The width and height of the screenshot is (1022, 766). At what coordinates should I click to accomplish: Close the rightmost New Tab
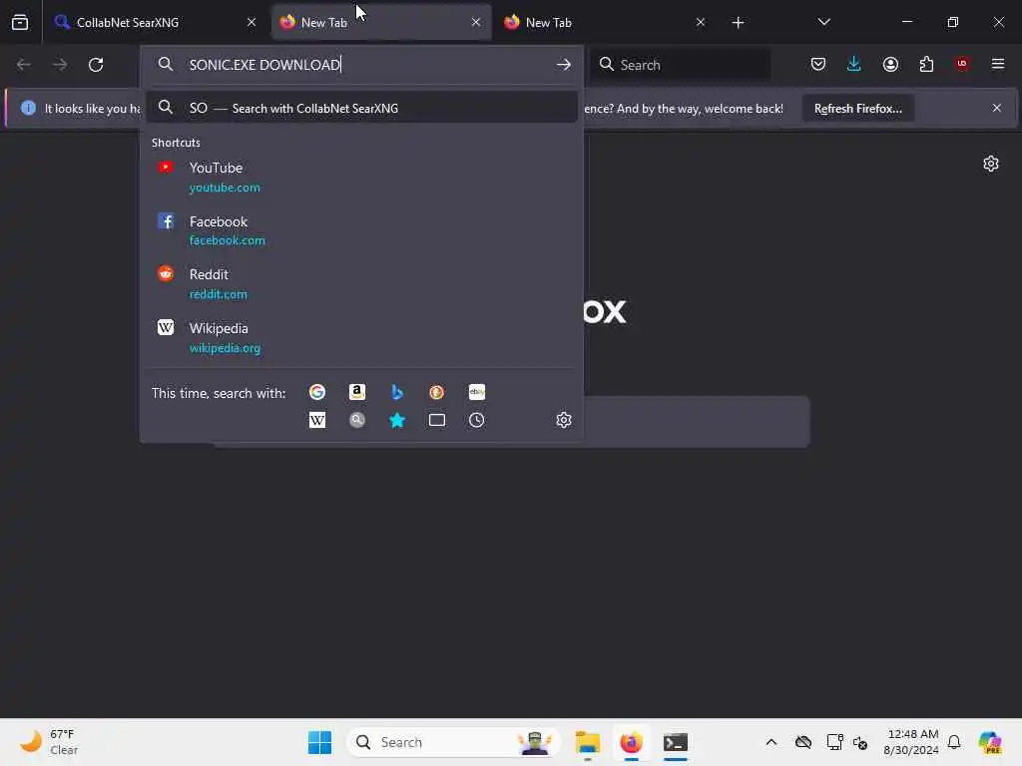[701, 22]
